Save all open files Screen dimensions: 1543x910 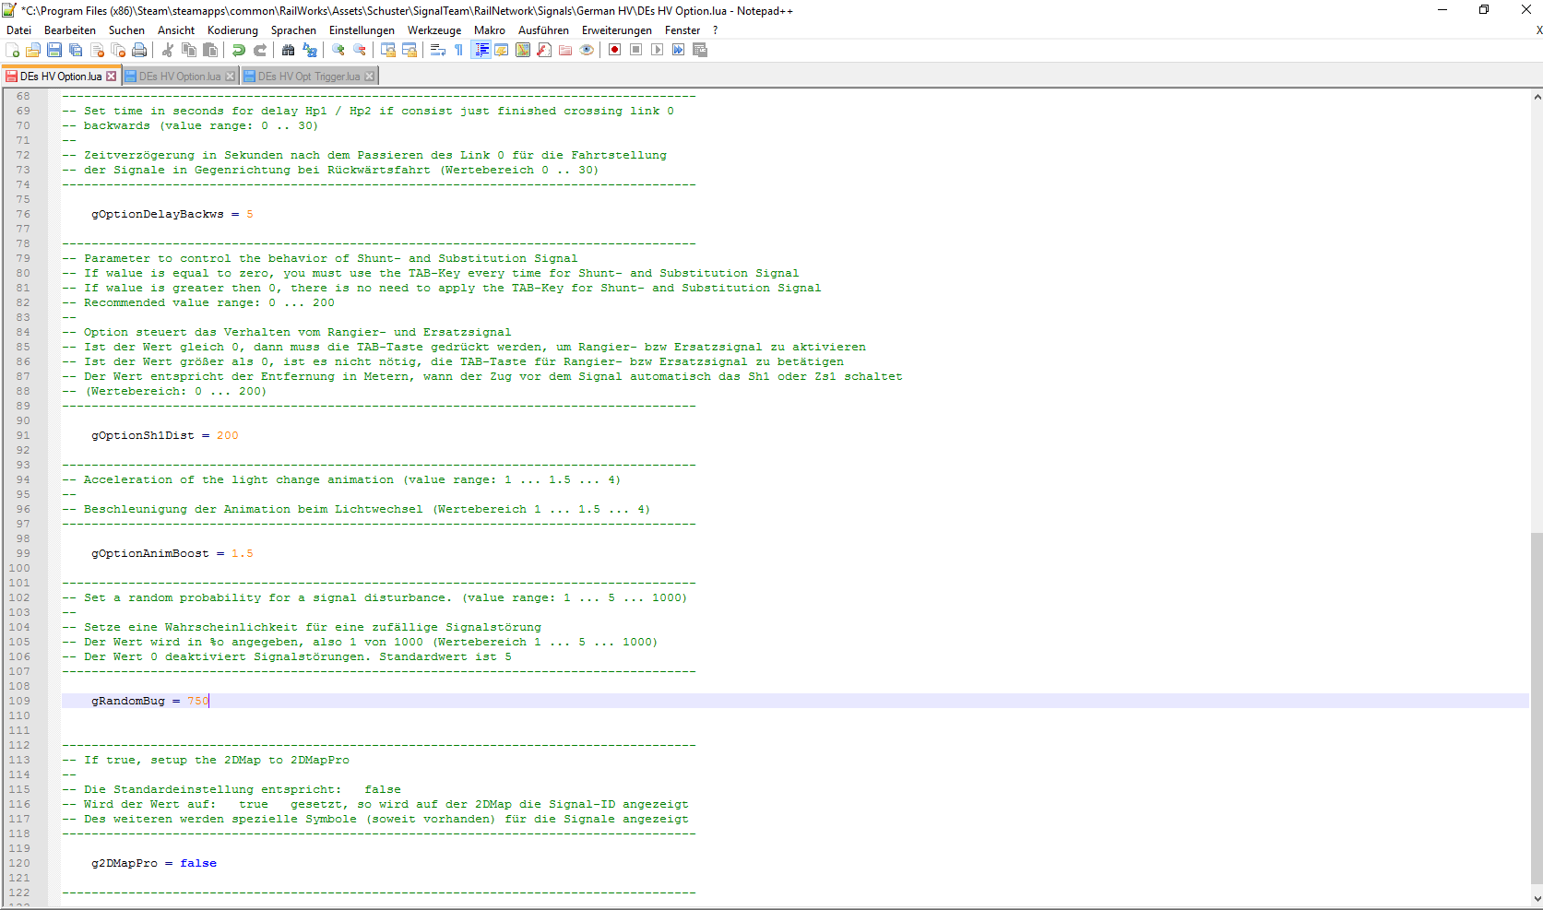tap(76, 50)
